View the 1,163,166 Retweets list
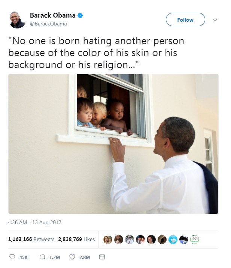231x268 pixels. click(x=31, y=239)
